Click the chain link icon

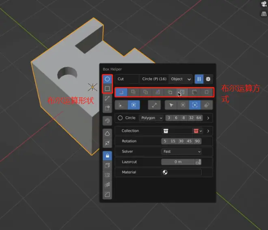click(207, 105)
